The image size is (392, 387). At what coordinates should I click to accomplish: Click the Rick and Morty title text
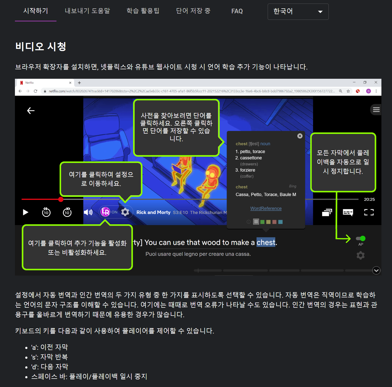(153, 212)
